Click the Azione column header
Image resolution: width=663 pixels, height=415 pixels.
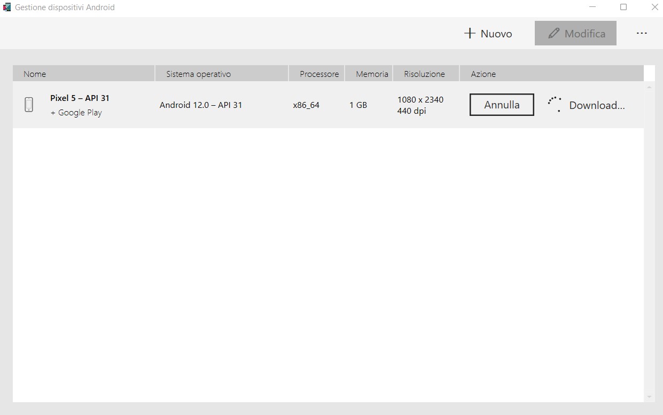tap(551, 74)
